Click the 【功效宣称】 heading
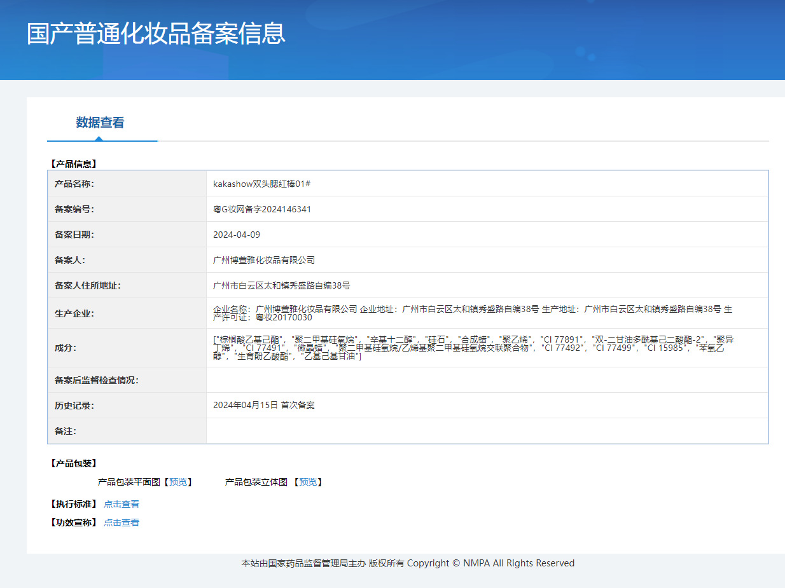 click(x=74, y=523)
